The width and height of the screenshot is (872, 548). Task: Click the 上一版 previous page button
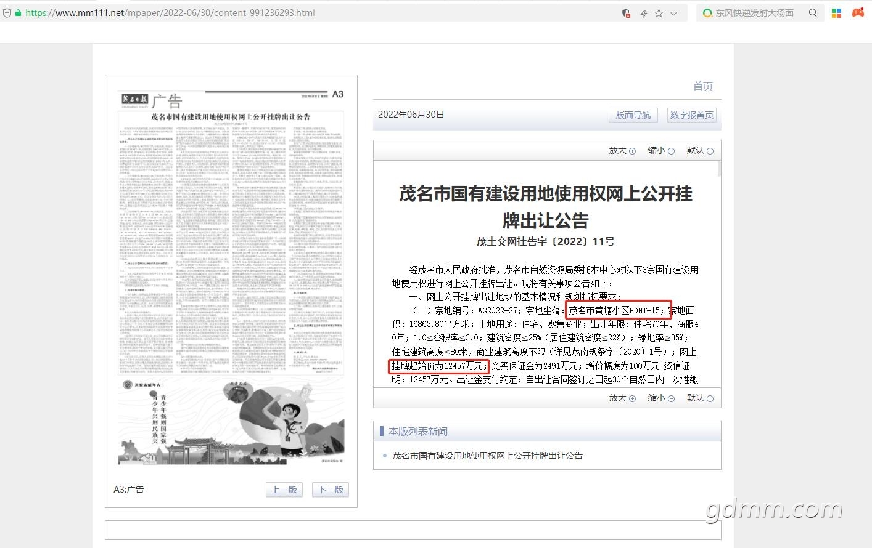coord(284,490)
